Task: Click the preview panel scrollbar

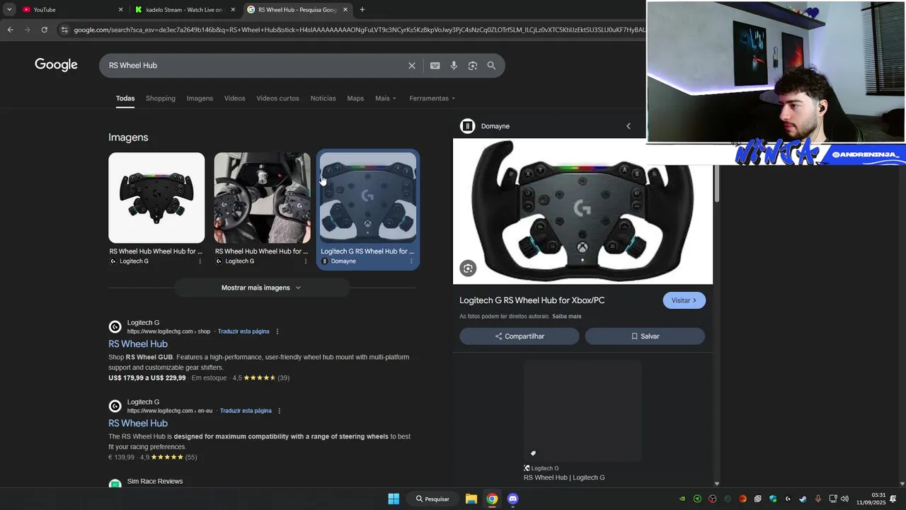Action: pyautogui.click(x=716, y=184)
